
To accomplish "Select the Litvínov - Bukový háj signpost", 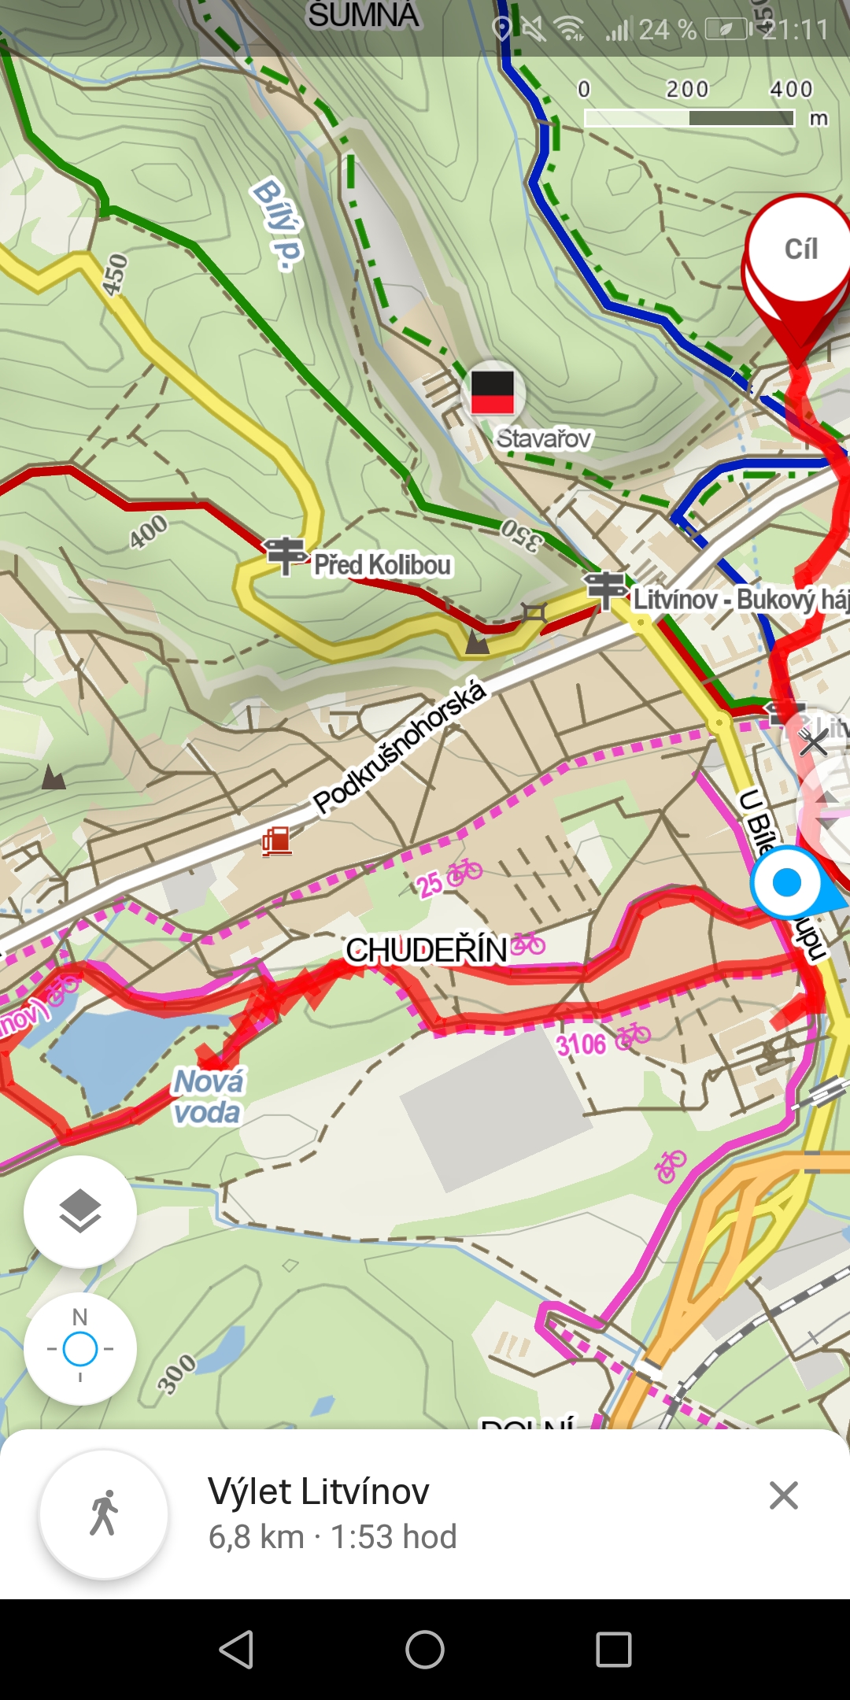I will (604, 589).
